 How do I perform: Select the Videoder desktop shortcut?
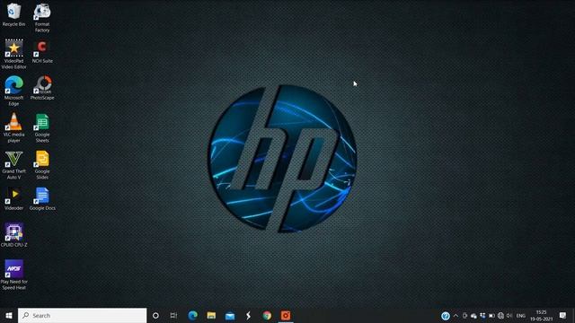[x=13, y=198]
